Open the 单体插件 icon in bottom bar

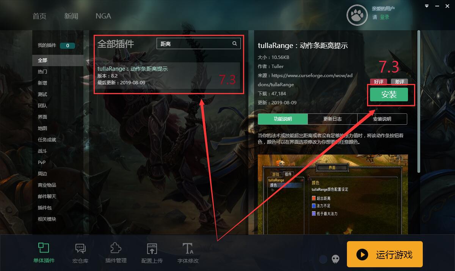pyautogui.click(x=44, y=248)
